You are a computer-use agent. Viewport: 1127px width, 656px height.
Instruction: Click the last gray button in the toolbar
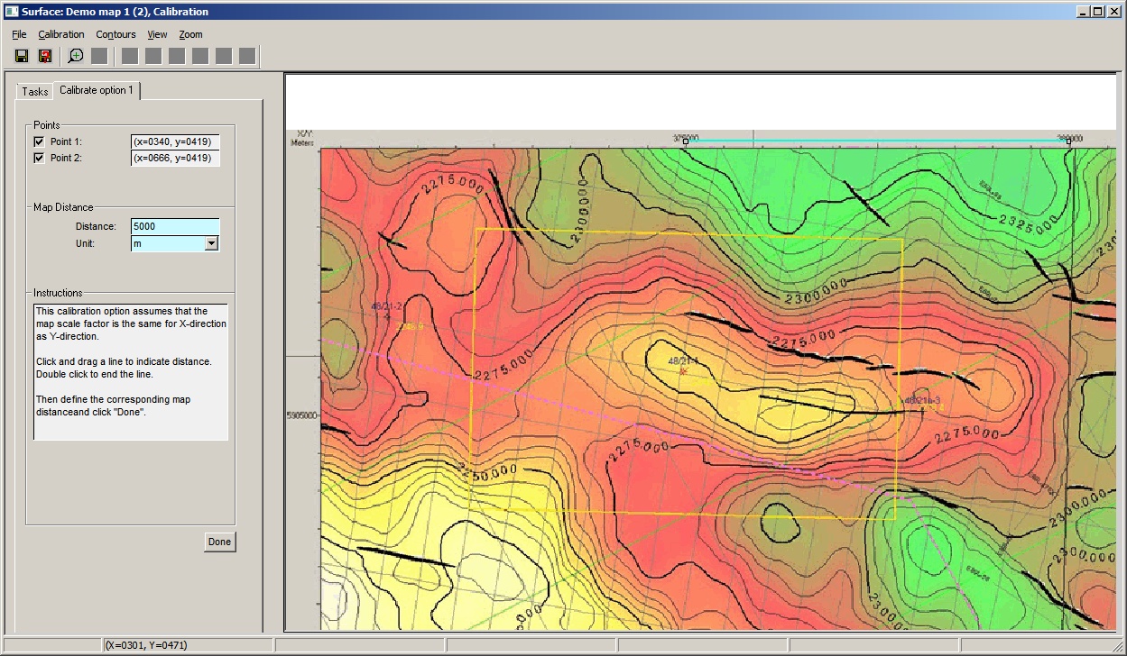(x=247, y=56)
